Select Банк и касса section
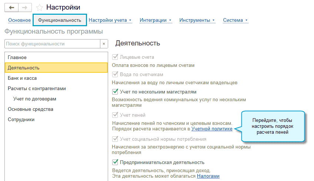 coord(22,78)
